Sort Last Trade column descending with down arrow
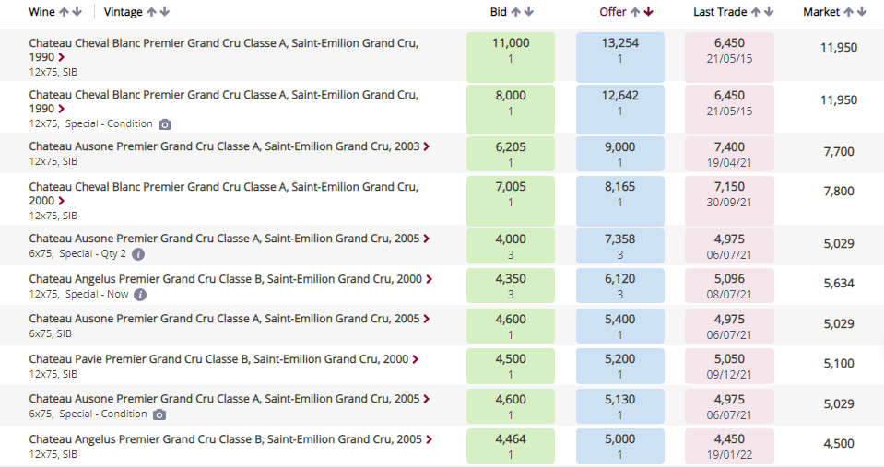This screenshot has width=884, height=467. coord(769,12)
